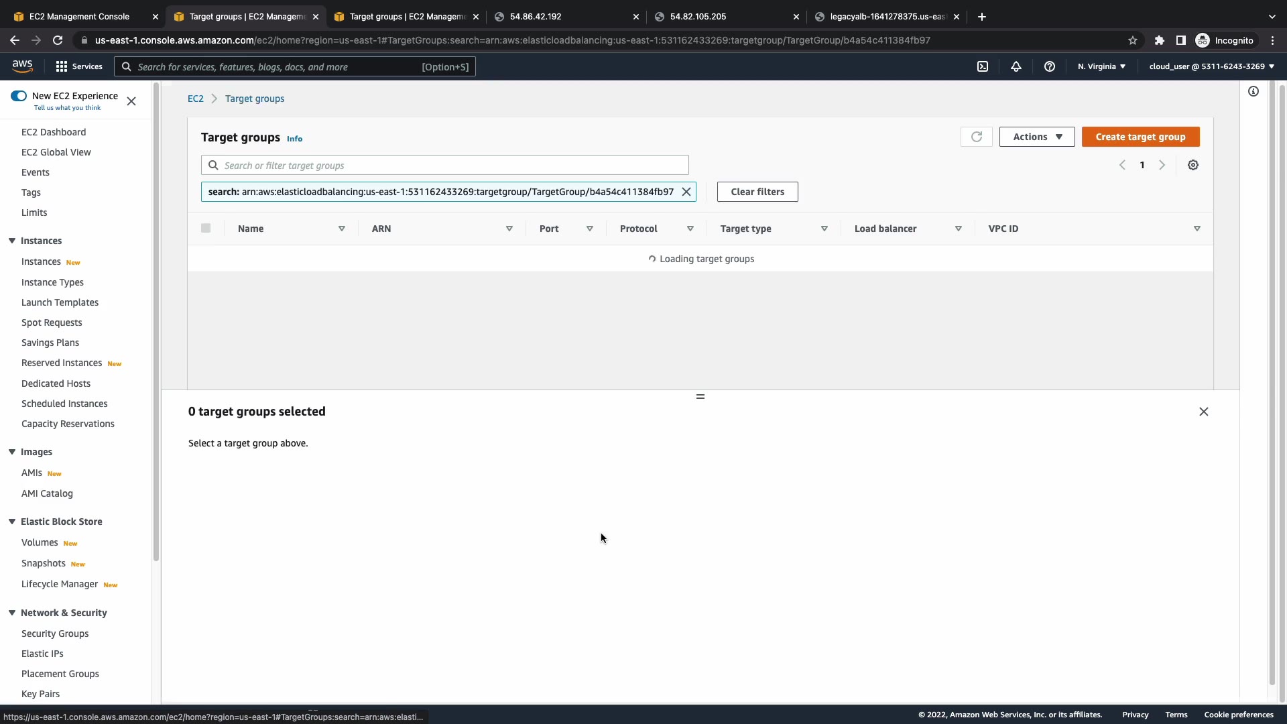Open the Services grid menu
The height and width of the screenshot is (724, 1287).
79,66
